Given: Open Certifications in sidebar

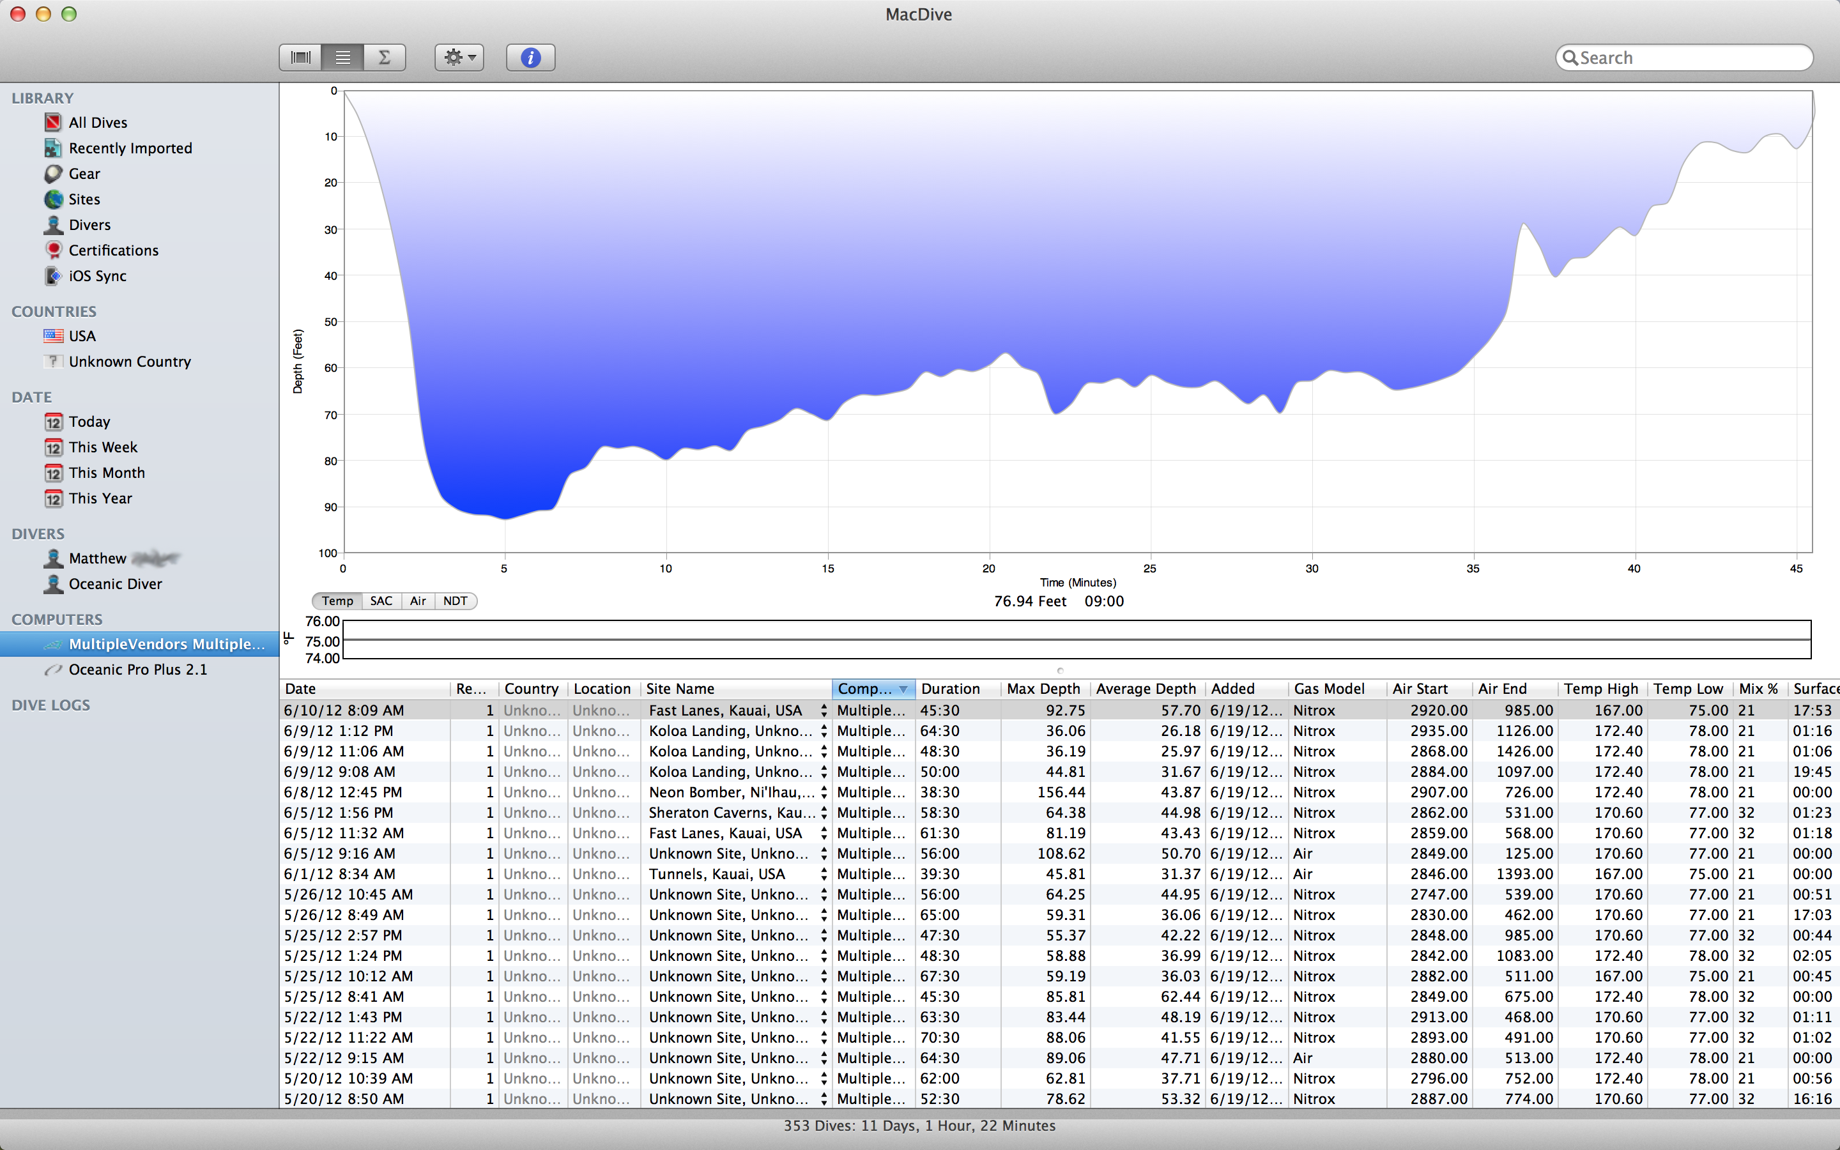Looking at the screenshot, I should pos(112,250).
